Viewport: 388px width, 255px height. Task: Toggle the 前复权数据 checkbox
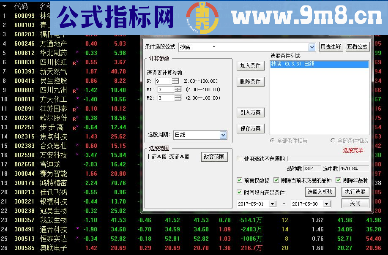pyautogui.click(x=239, y=180)
